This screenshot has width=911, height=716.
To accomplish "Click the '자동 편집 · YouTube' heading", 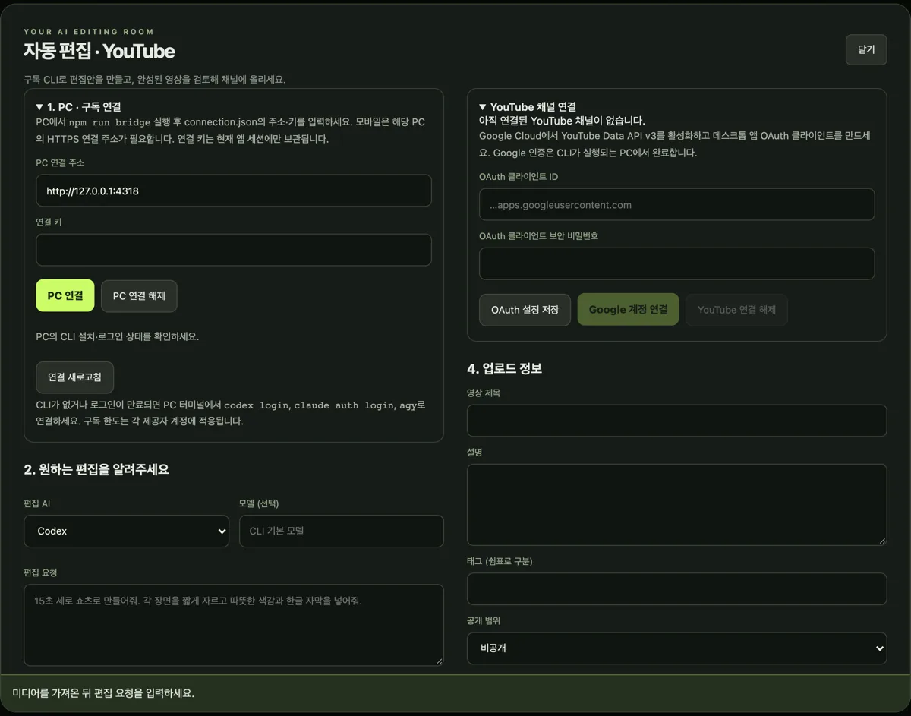I will pyautogui.click(x=99, y=51).
